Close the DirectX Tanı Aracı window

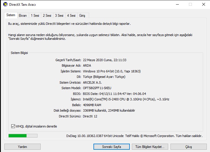(204, 4)
